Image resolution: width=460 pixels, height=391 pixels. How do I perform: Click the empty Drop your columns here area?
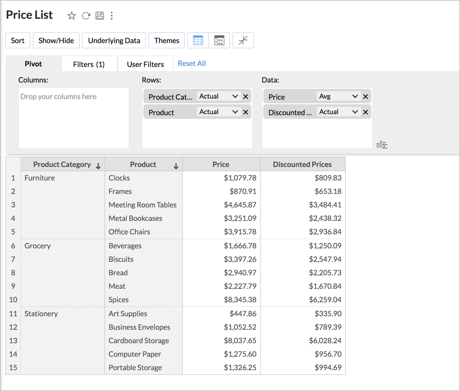(x=73, y=117)
